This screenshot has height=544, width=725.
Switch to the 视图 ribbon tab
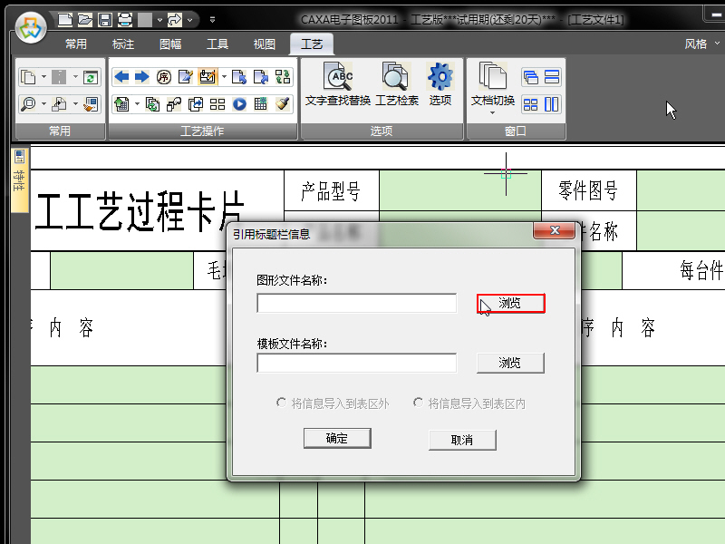coord(265,44)
